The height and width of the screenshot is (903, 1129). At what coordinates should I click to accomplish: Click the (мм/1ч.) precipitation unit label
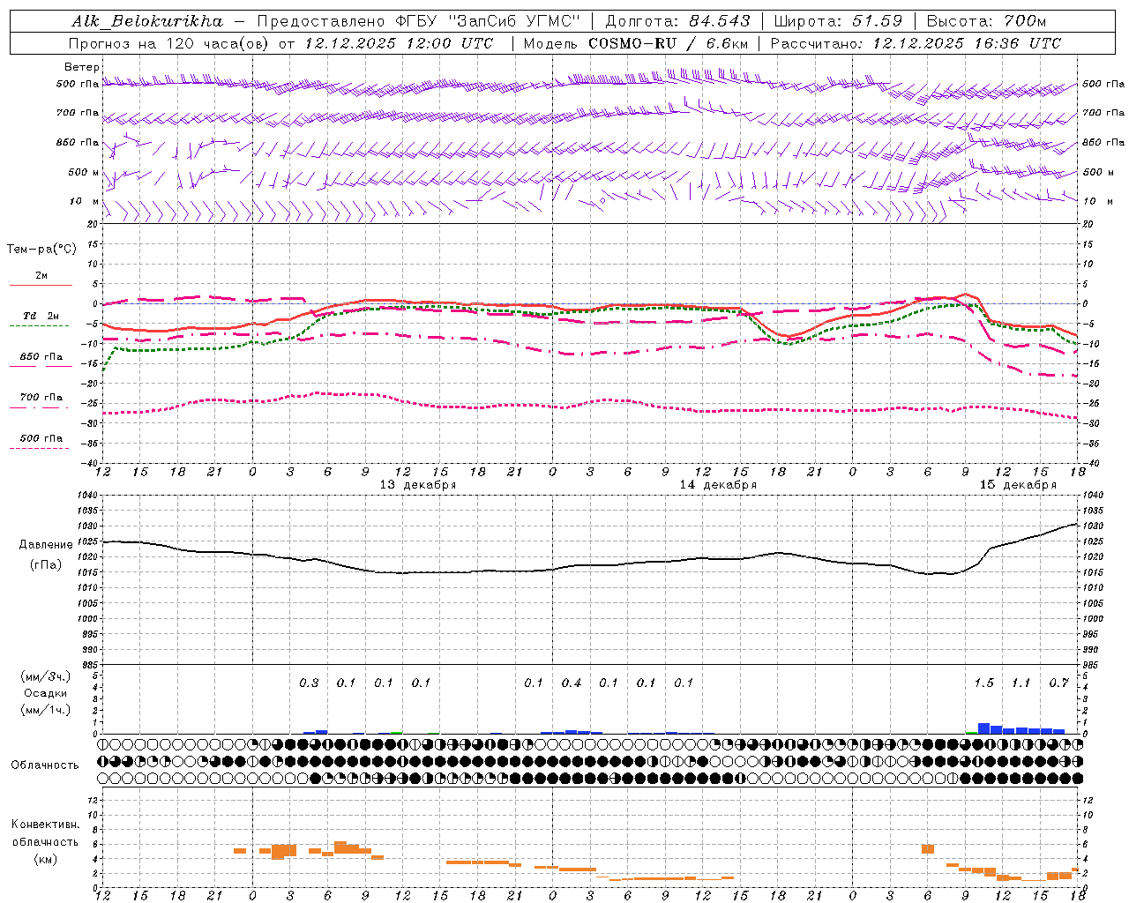46,710
